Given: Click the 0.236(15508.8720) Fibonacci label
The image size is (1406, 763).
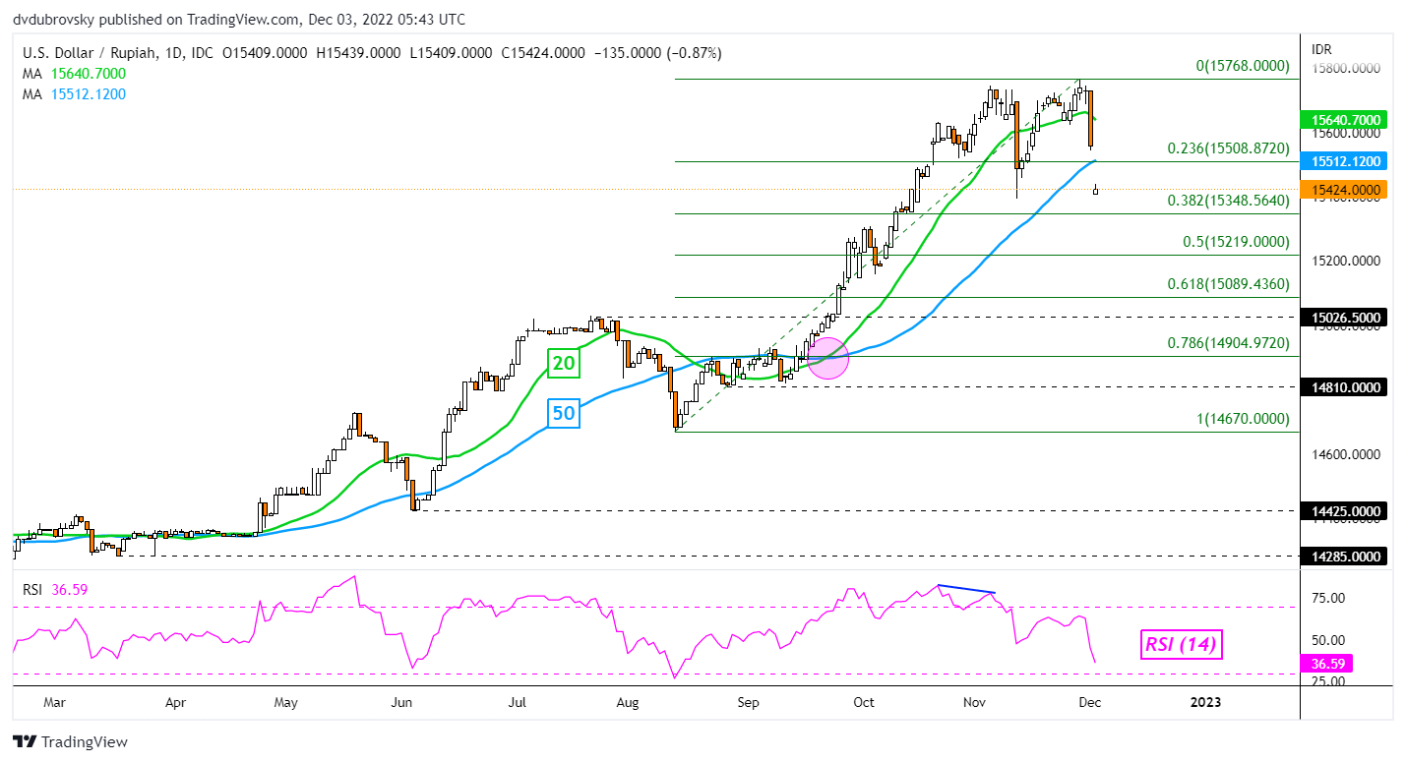Looking at the screenshot, I should tap(1228, 147).
